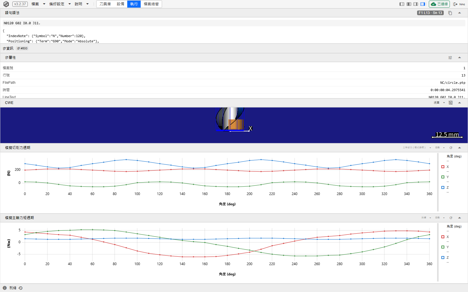
Task: Copy the 語句語法 panel content using the copy icon
Action: point(450,13)
